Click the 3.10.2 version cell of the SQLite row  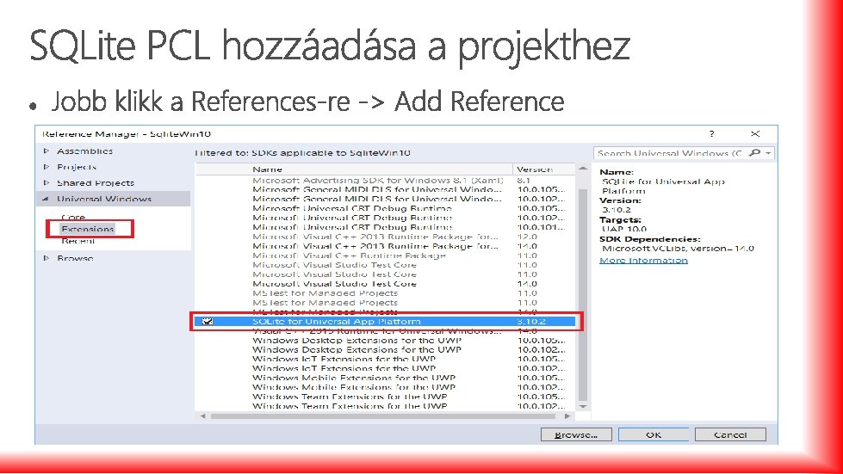(x=531, y=322)
